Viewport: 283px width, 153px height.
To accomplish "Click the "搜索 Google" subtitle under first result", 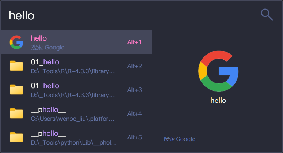I will click(47, 48).
